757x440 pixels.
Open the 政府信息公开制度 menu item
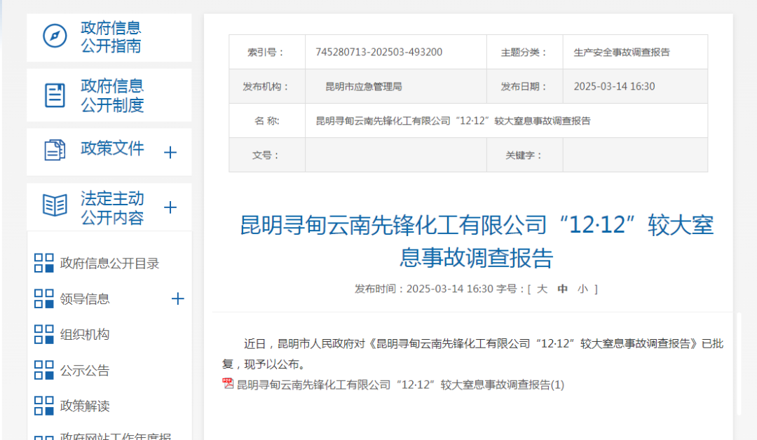click(111, 96)
